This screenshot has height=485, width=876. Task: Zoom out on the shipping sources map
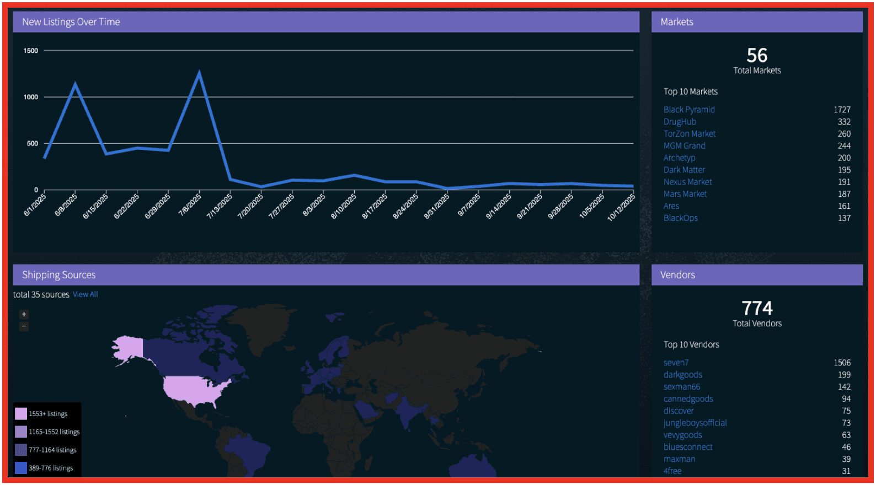point(24,326)
